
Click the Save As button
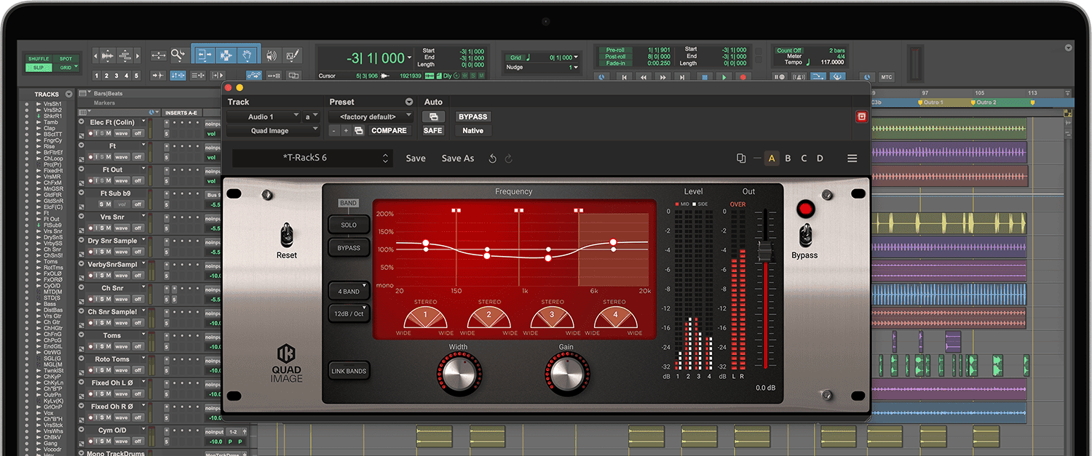tap(457, 159)
